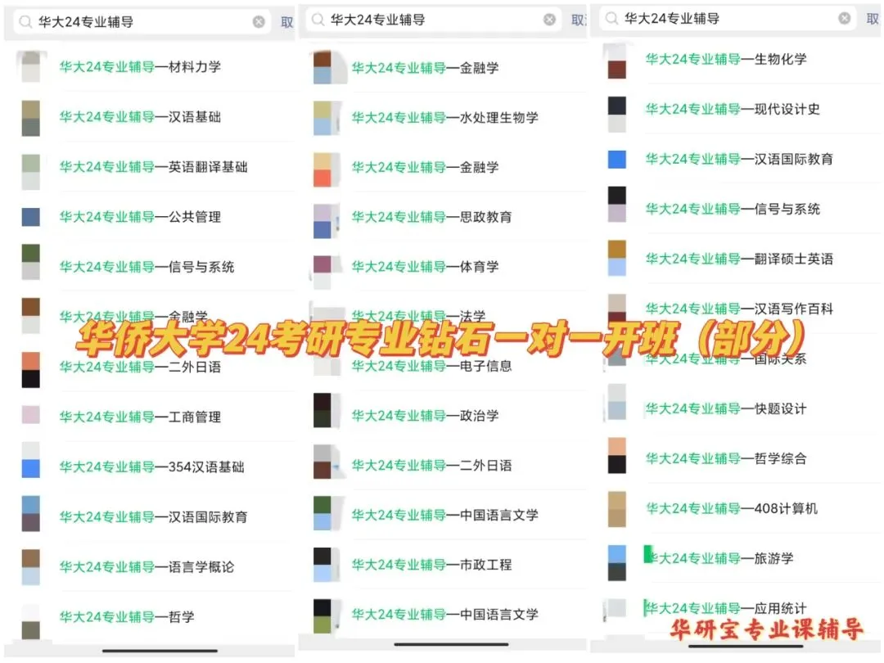Focus the search field above 材料力学 result
This screenshot has width=884, height=663.
(x=142, y=22)
